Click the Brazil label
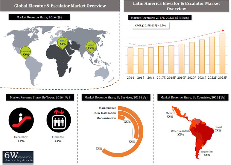The height and width of the screenshot is (165, 231). tap(218, 127)
